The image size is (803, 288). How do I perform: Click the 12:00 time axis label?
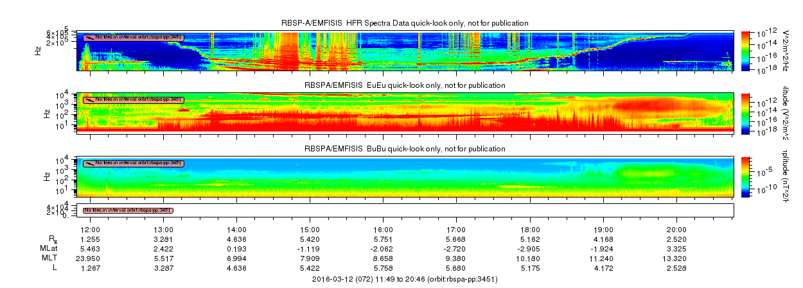[89, 230]
